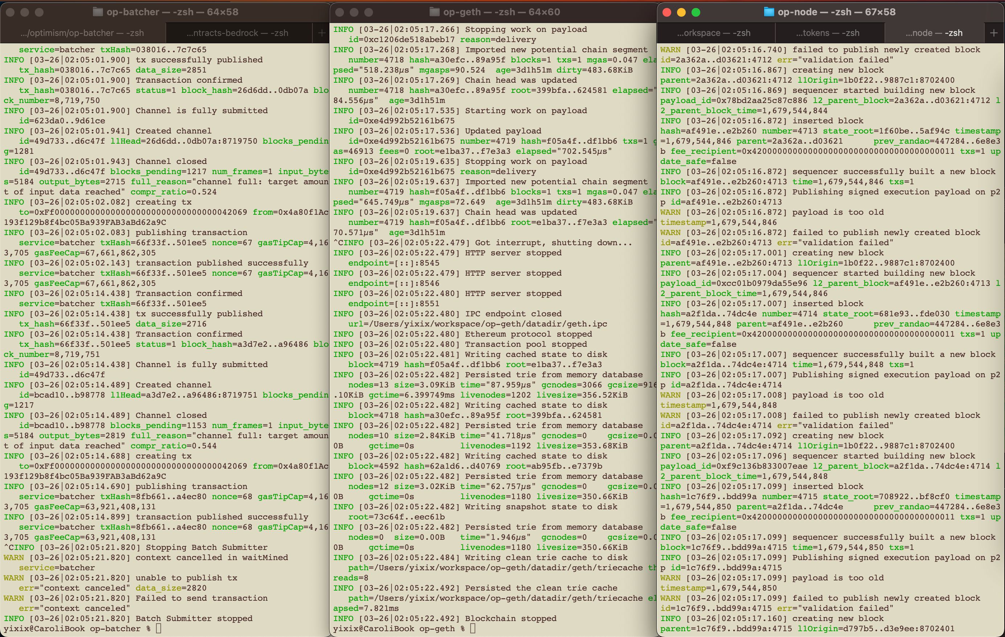This screenshot has width=1005, height=637.
Task: Click the op-node folder icon in title bar
Action: [768, 12]
